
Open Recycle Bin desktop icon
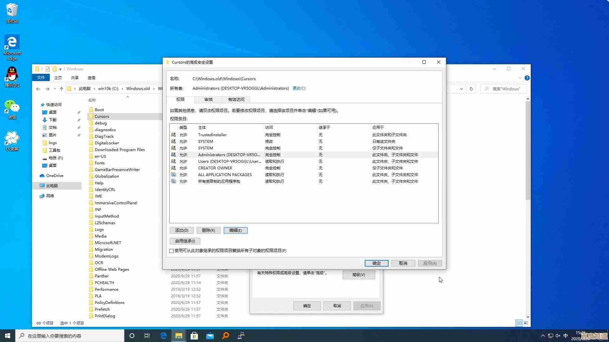coord(12,11)
